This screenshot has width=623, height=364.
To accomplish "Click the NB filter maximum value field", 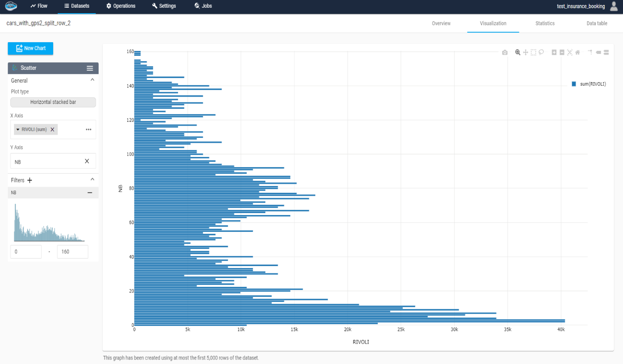I will click(x=72, y=251).
